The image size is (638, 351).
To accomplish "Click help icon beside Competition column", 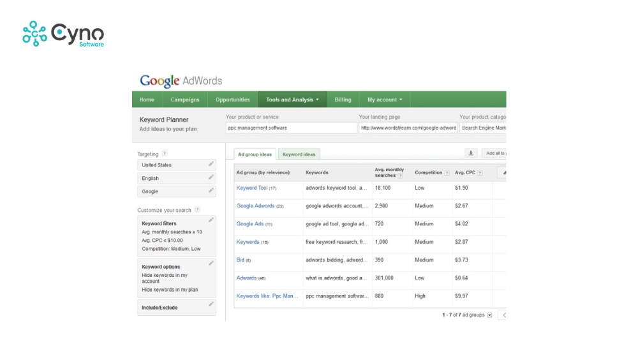I will [x=447, y=173].
